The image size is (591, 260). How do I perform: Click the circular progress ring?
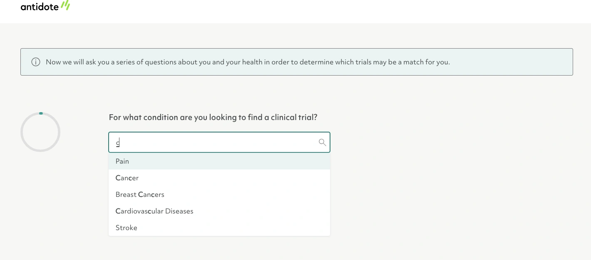(40, 132)
